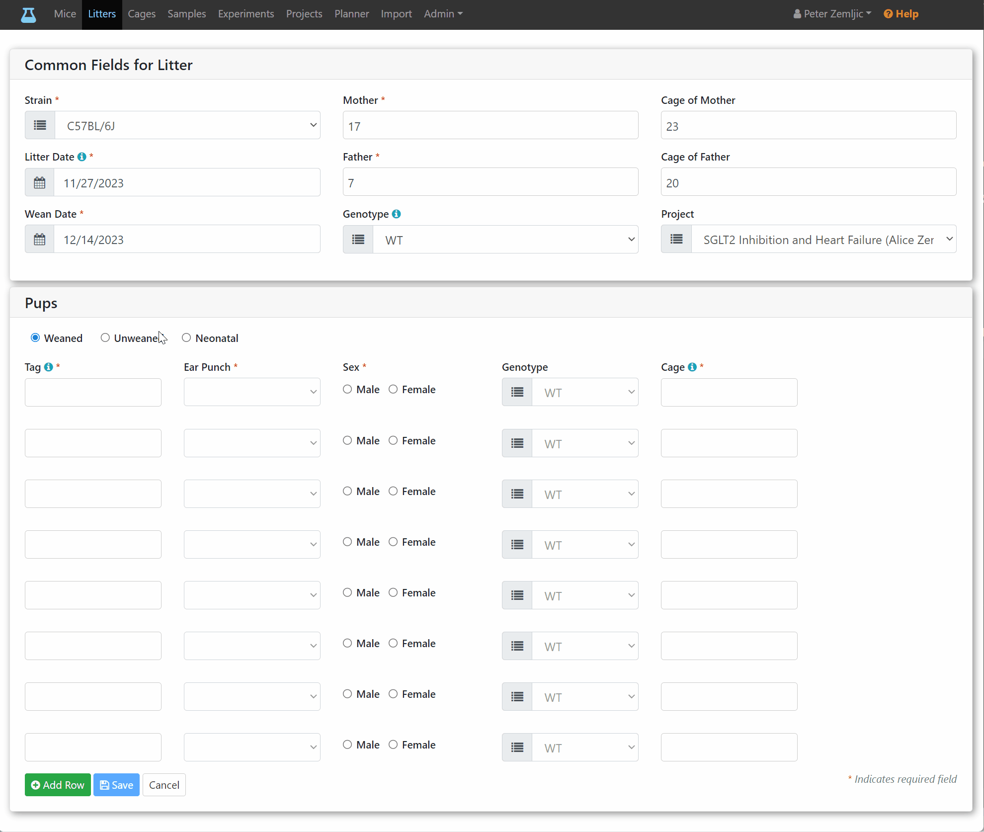Click the last pup row genotype list icon
The width and height of the screenshot is (984, 832).
tap(517, 748)
